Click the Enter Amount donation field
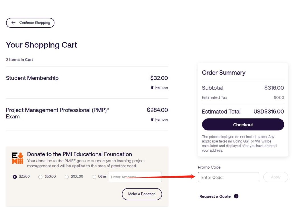 [135, 177]
